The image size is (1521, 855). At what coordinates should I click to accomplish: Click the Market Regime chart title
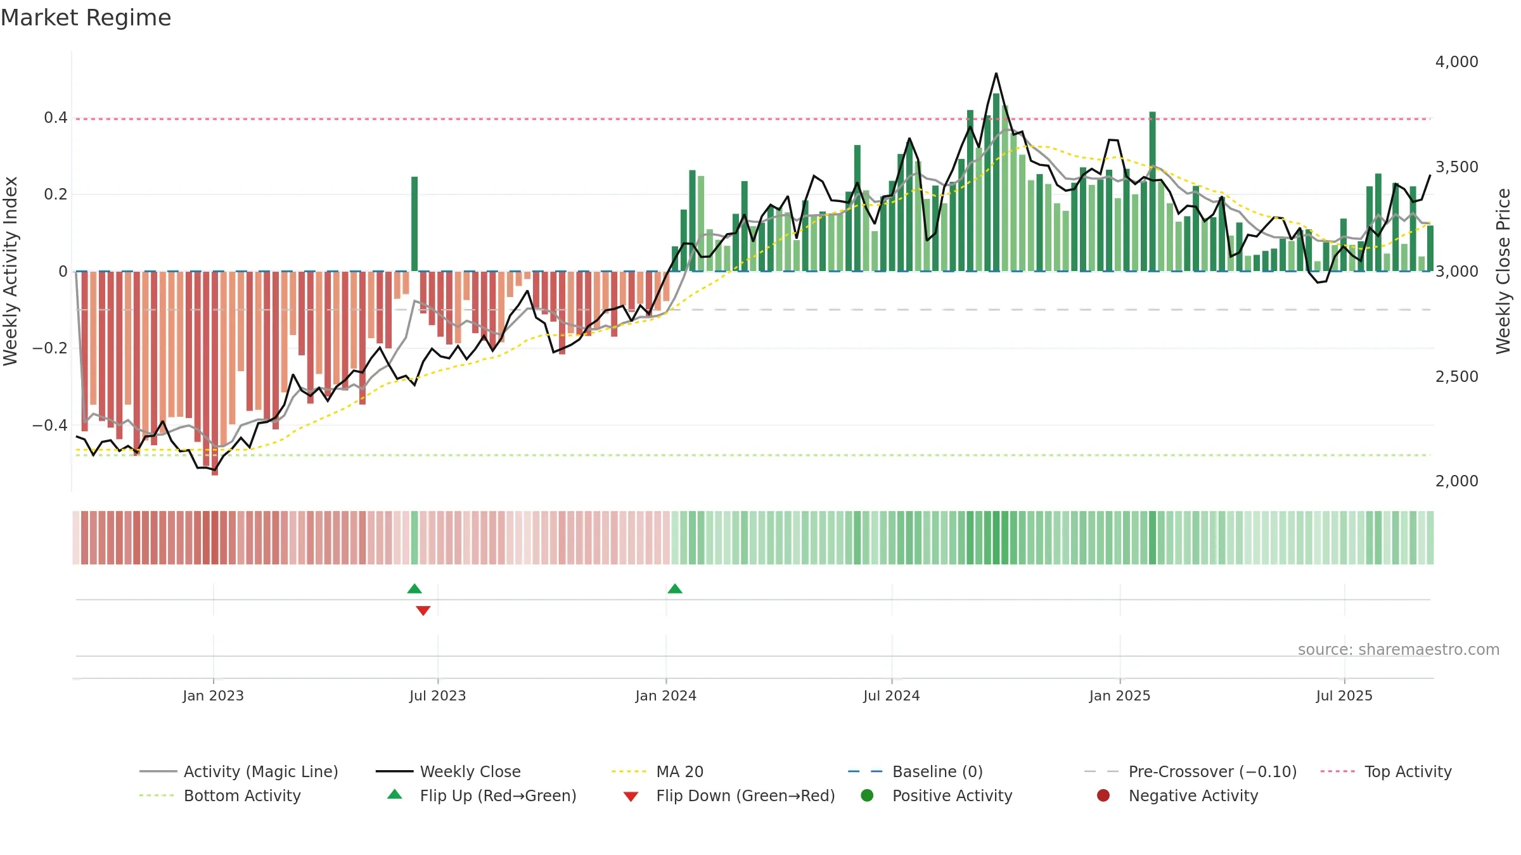pyautogui.click(x=86, y=18)
